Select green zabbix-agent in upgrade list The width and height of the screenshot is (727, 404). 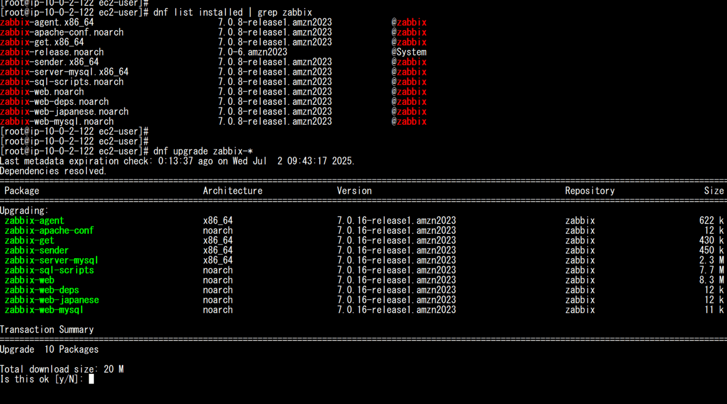pos(35,220)
